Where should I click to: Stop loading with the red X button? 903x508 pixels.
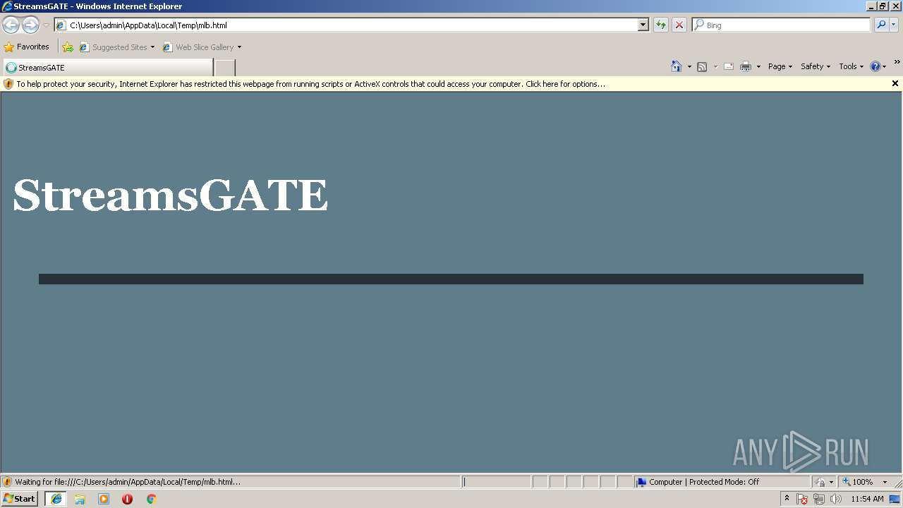(679, 25)
